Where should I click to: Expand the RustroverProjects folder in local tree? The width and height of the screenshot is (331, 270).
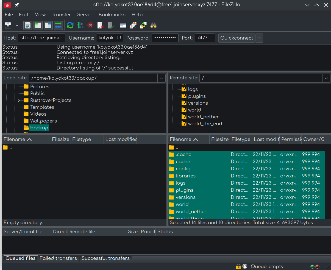click(19, 101)
